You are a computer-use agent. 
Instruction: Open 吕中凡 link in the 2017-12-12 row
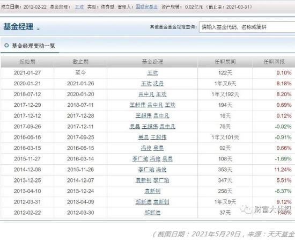coord(161,115)
